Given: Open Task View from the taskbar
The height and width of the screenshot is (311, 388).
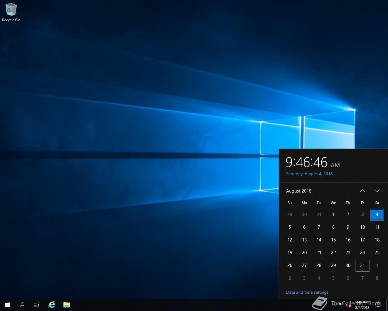Looking at the screenshot, I should tap(36, 305).
